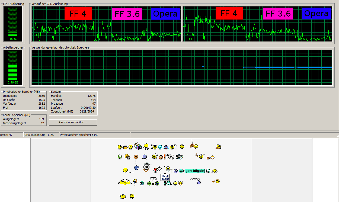Click the orange devil-horned smiley
The image size is (339, 202).
(180, 183)
